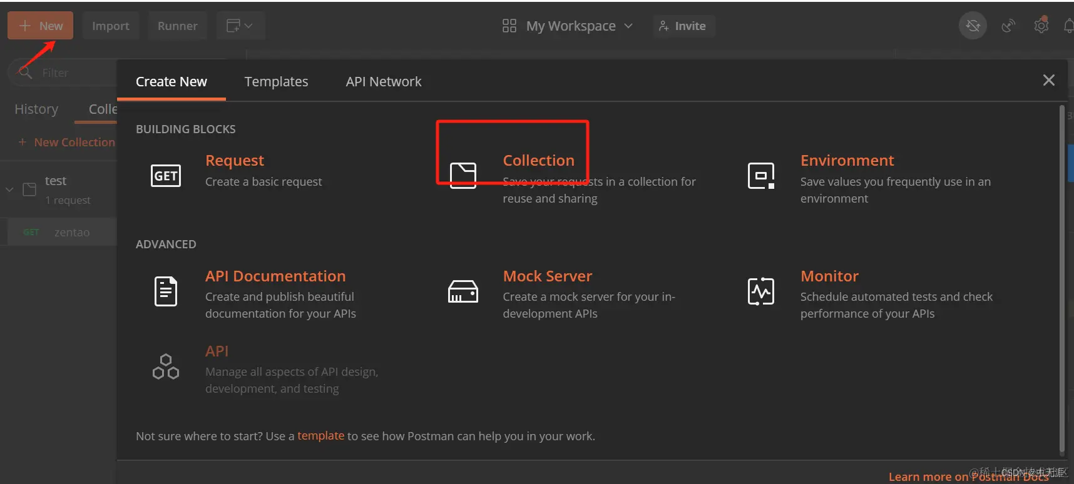Viewport: 1074px width, 484px height.
Task: Launch the collection Runner
Action: [x=178, y=26]
